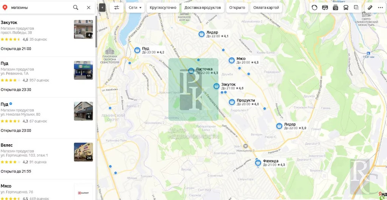Select lower Лидер marker rated 3,9

279,126
